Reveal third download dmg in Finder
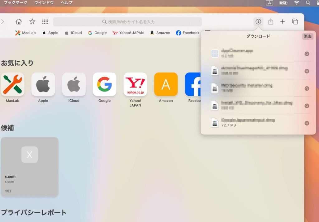 pyautogui.click(x=307, y=88)
